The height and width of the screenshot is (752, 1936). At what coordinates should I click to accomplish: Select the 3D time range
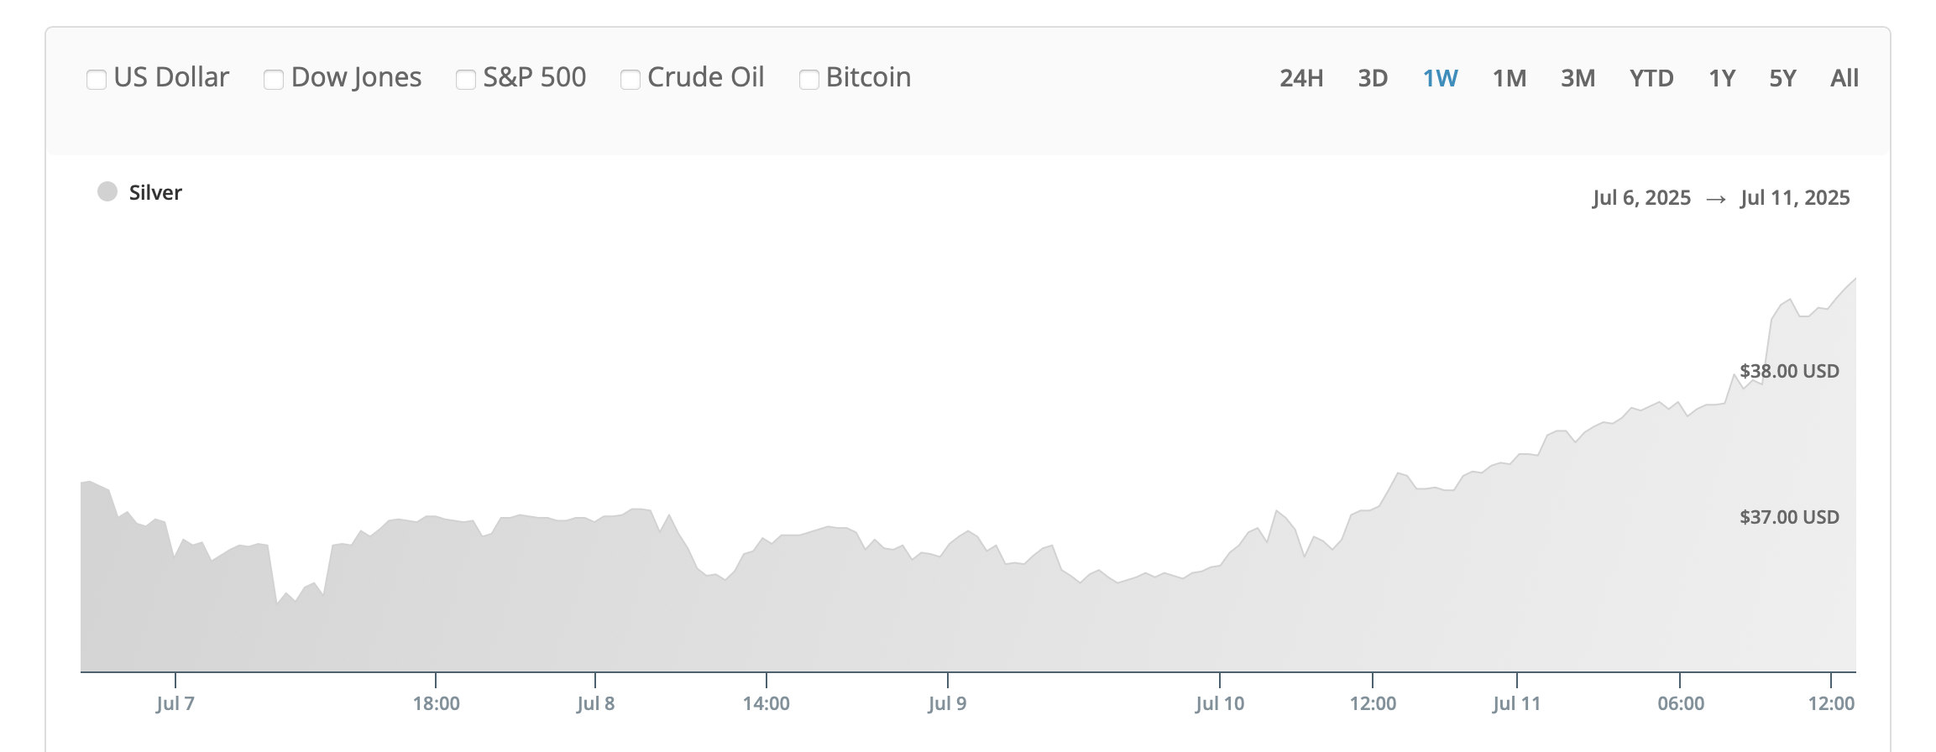click(1373, 78)
